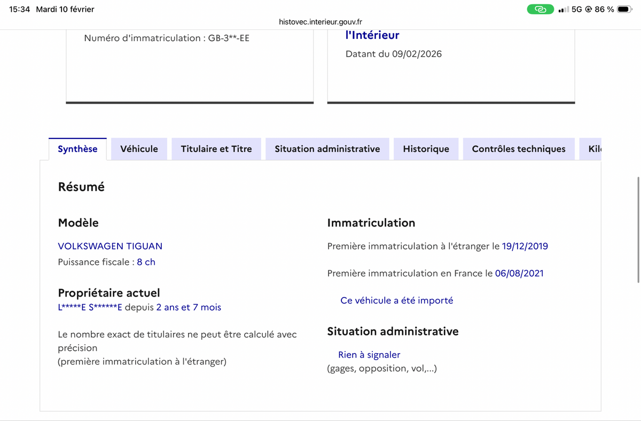The image size is (641, 421).
Task: Click the page vertical scrollbar
Action: coord(638,230)
